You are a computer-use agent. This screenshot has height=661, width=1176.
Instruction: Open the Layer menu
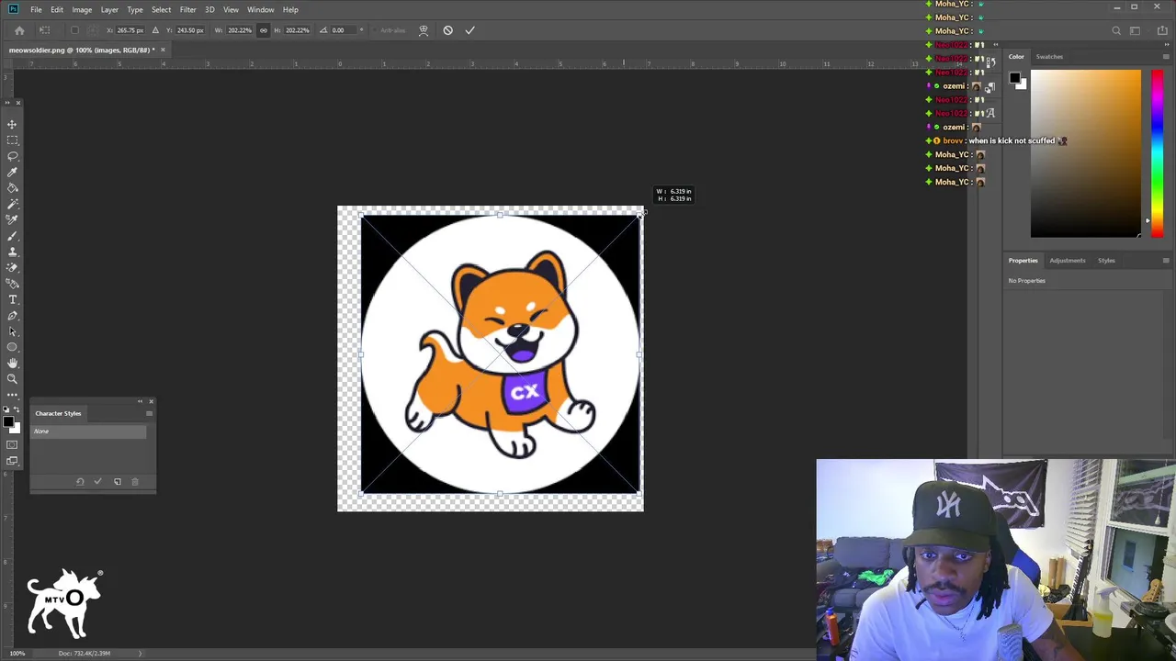[x=109, y=9]
